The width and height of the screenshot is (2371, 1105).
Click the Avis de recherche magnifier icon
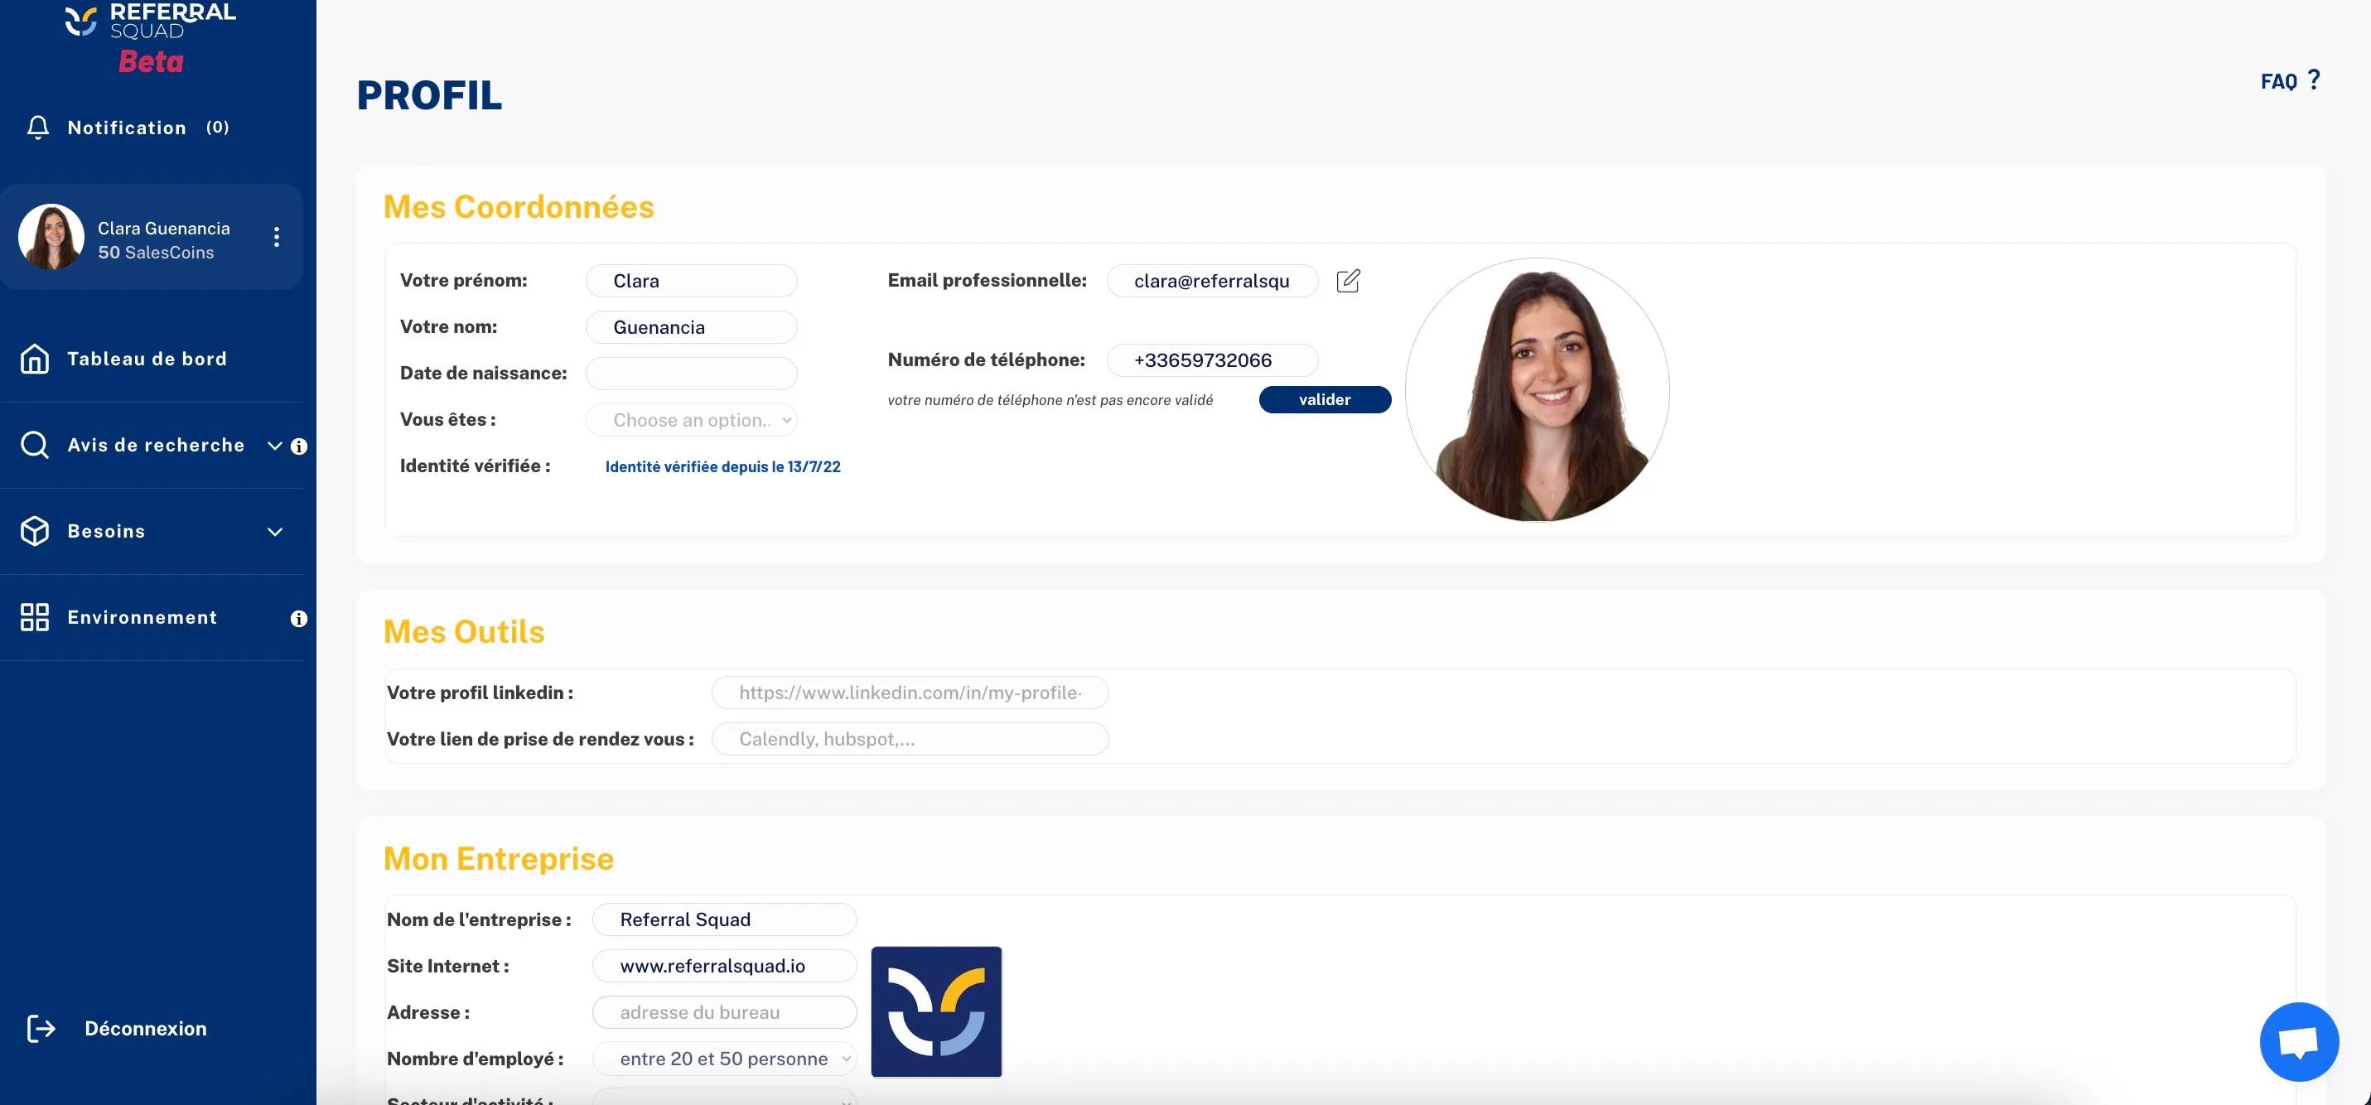(x=35, y=446)
